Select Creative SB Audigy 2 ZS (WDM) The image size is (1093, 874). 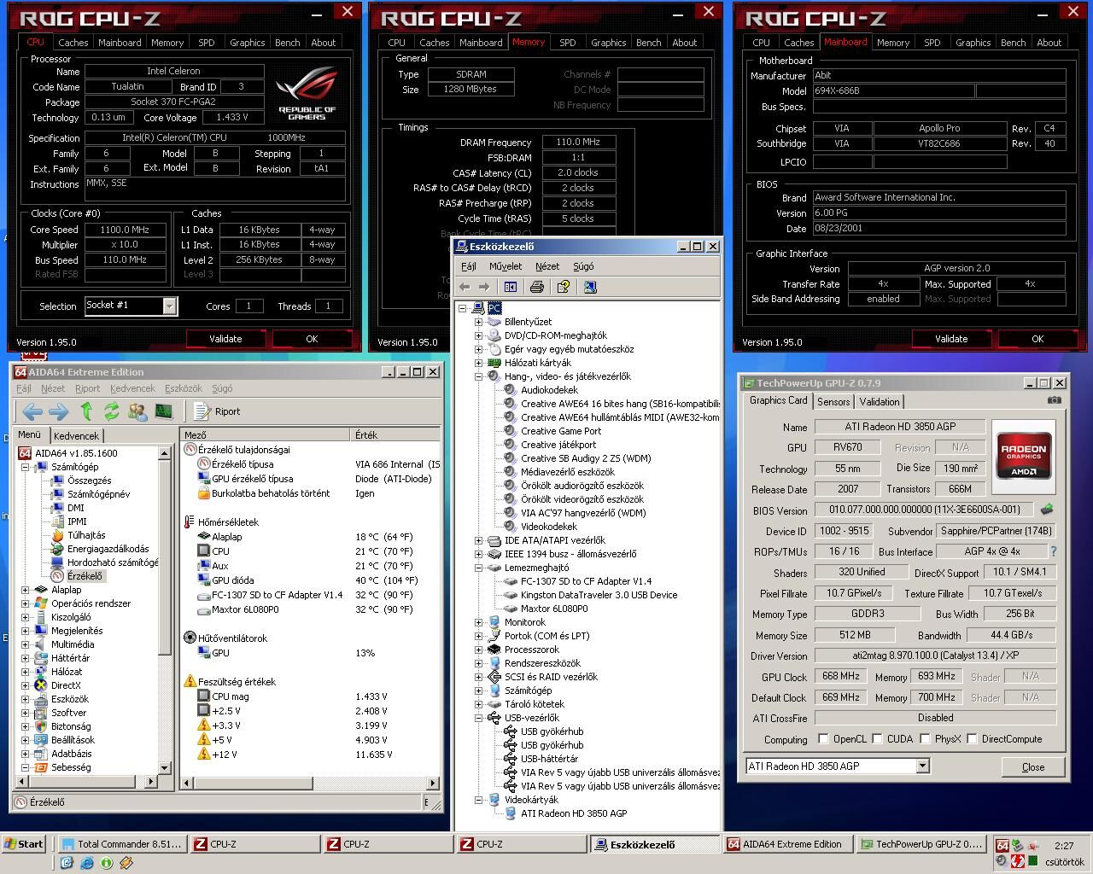(x=586, y=458)
